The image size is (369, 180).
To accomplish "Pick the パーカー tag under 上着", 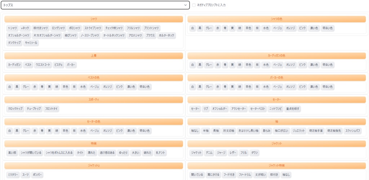I will [x=71, y=65].
